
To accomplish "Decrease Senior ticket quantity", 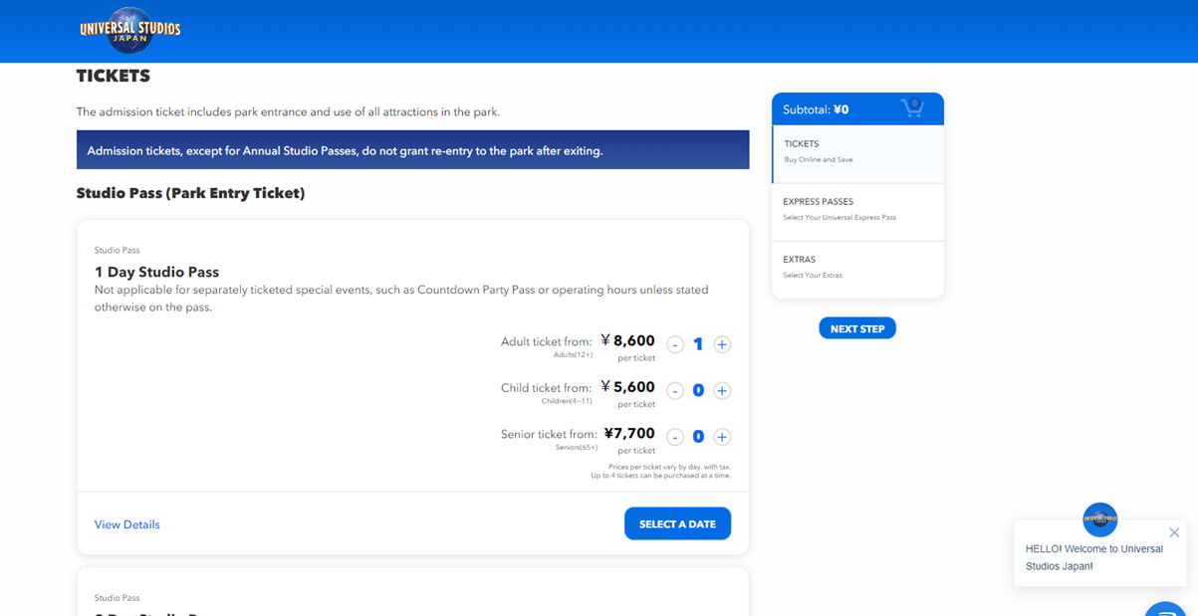I will pyautogui.click(x=675, y=437).
